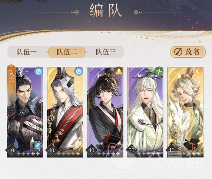The image size is (212, 179).
Task: Select the white-haired level 50 character card
Action: (x=145, y=112)
